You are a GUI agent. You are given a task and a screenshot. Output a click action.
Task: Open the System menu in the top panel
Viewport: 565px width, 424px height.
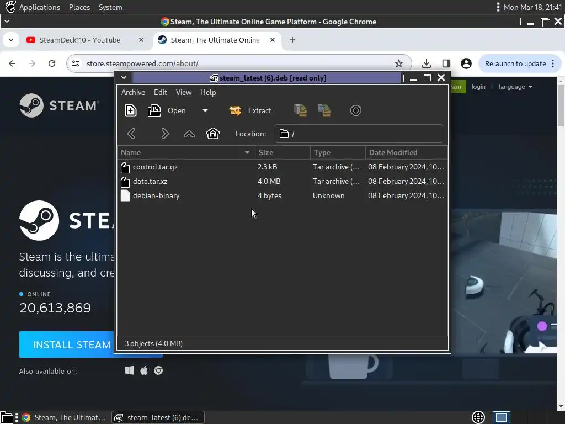(110, 7)
